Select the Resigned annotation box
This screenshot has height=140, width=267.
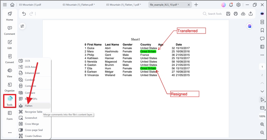click(185, 94)
